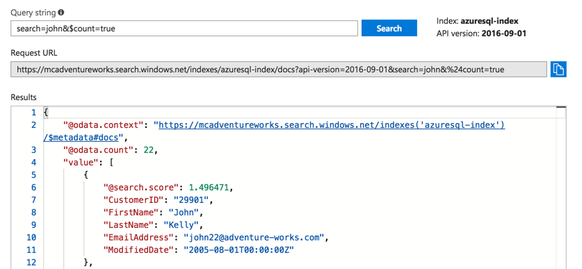Click the "CustomerID" key

[x=134, y=200]
